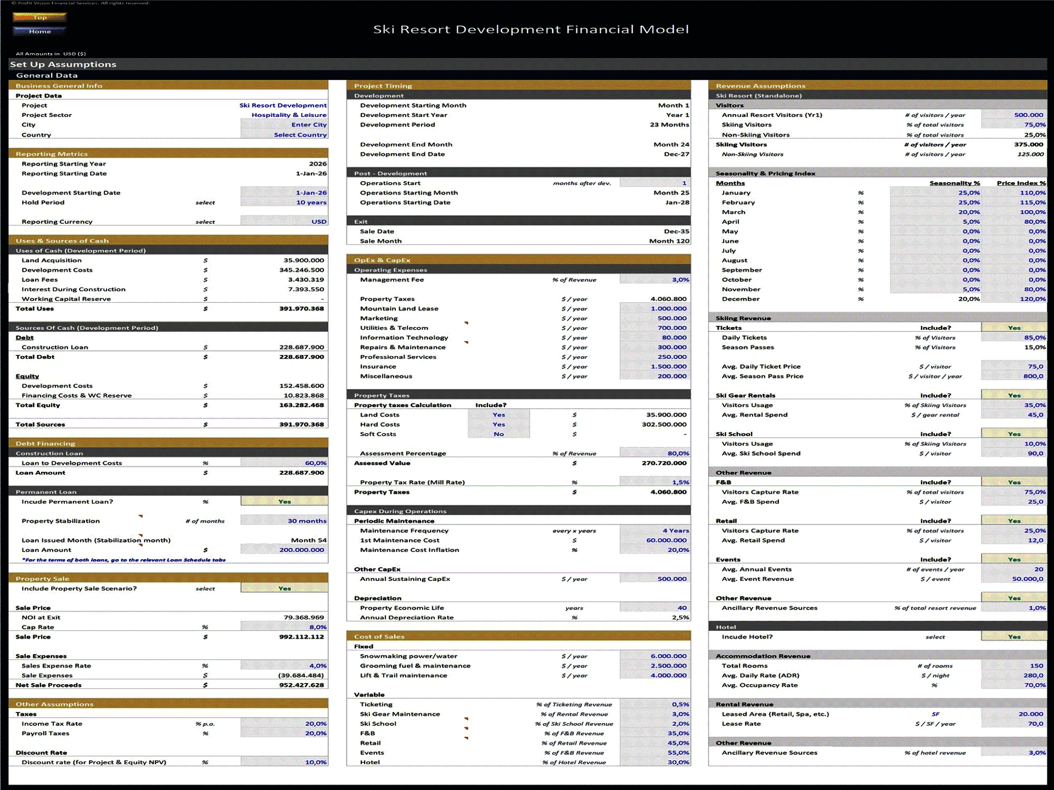Open the Include Hotel 'Yes' selector

coord(1014,637)
